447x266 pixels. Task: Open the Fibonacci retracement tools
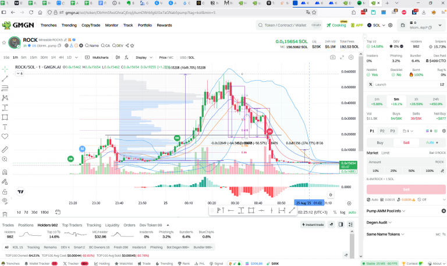point(5,88)
